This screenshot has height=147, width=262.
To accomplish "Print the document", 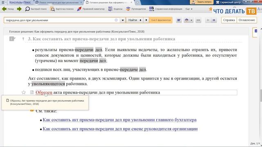I will (186, 20).
